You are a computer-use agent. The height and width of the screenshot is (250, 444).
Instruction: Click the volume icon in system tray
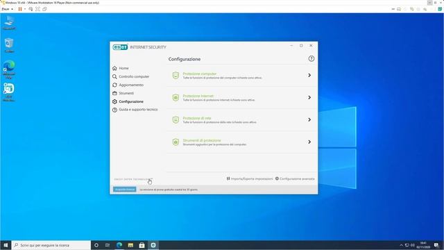[x=412, y=245]
